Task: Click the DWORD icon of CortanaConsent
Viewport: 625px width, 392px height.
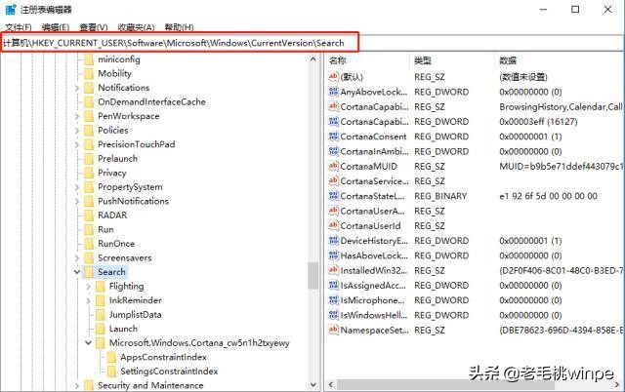Action: (x=333, y=137)
